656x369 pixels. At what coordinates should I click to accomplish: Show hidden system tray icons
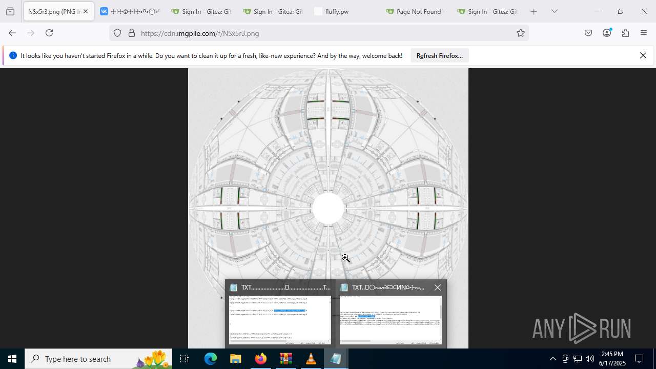[553, 359]
